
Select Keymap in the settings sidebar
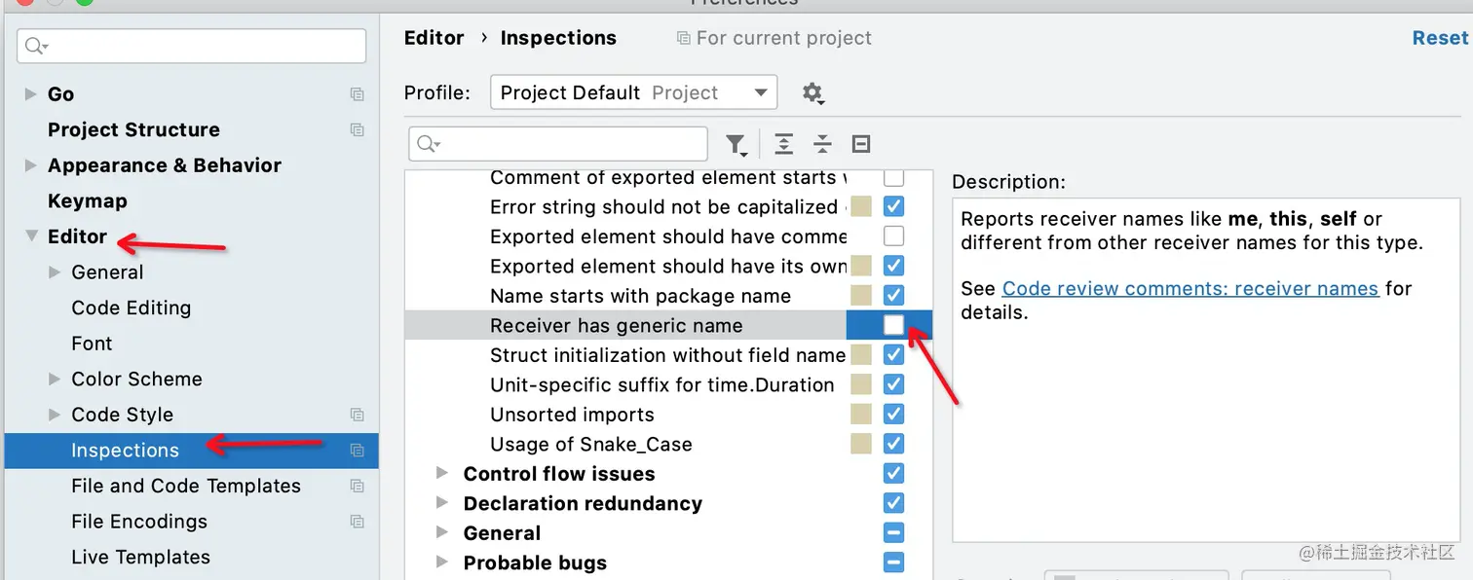click(x=87, y=201)
